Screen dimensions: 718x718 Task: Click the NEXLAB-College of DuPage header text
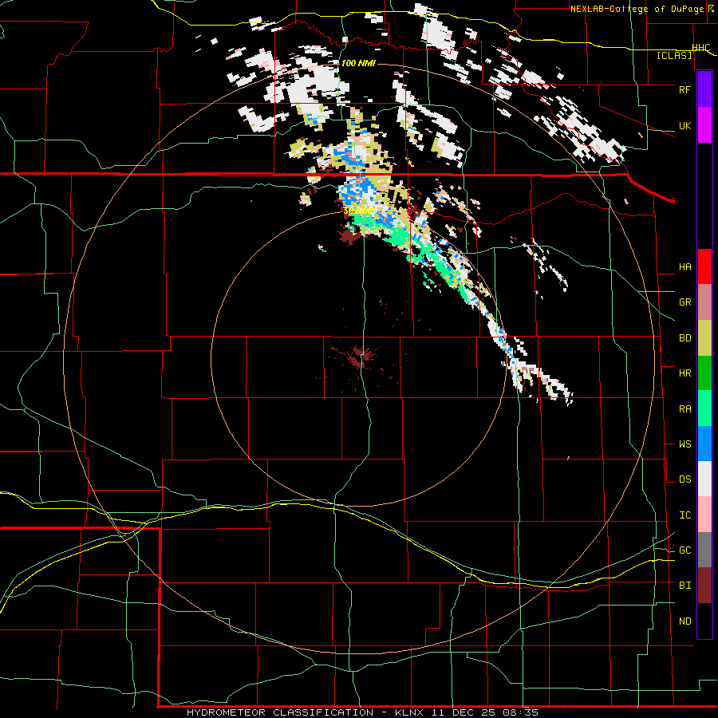[637, 9]
